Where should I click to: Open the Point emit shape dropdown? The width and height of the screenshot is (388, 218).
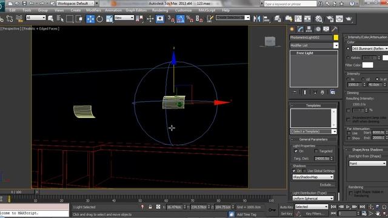tap(367, 163)
